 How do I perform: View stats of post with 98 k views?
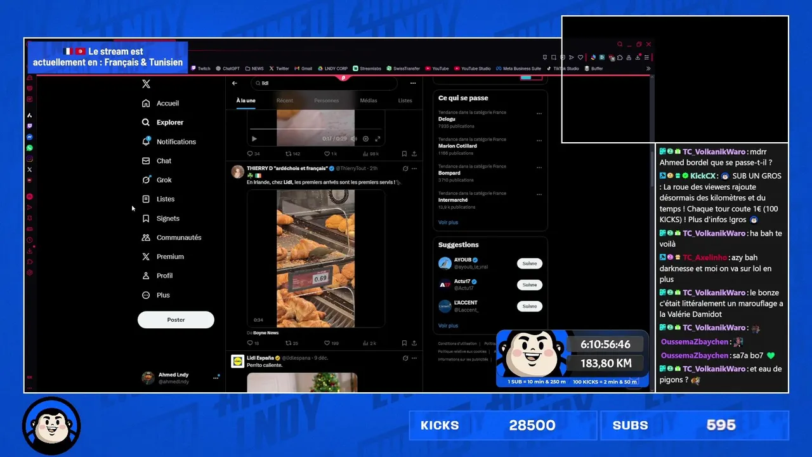click(x=370, y=154)
